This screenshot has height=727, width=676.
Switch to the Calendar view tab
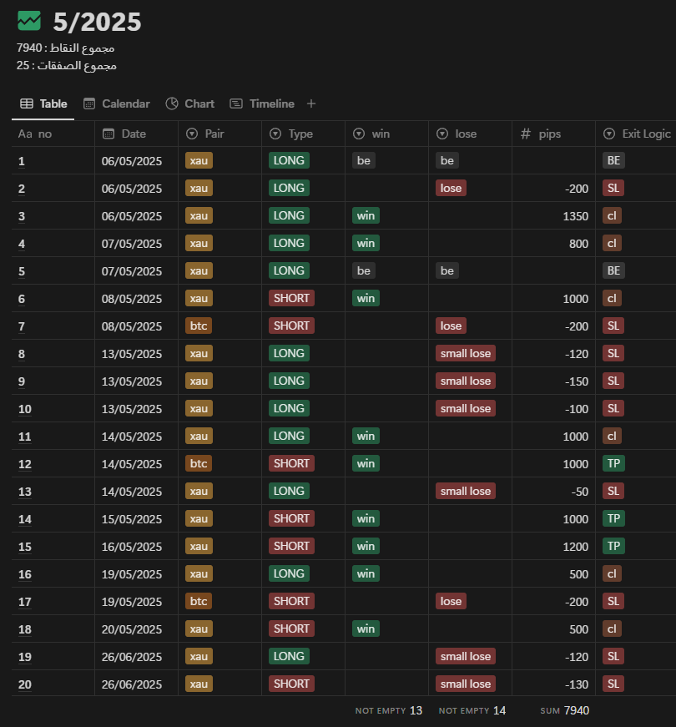[x=116, y=103]
